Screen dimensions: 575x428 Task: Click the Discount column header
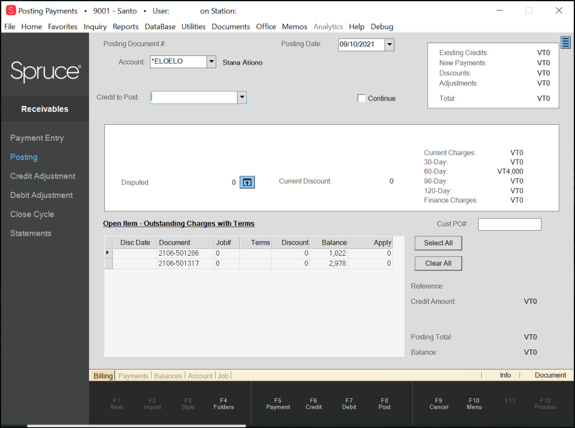[x=291, y=242]
